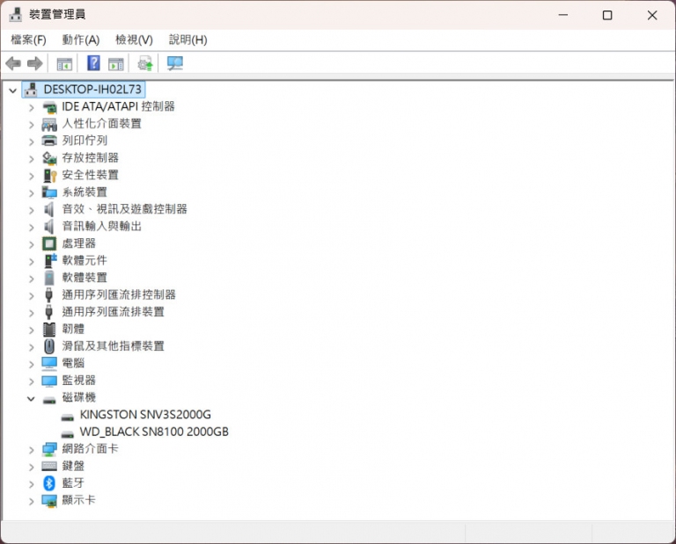Viewport: 676px width, 544px height.
Task: Expand the 通用序列匯流排裝置 node
Action: click(31, 313)
